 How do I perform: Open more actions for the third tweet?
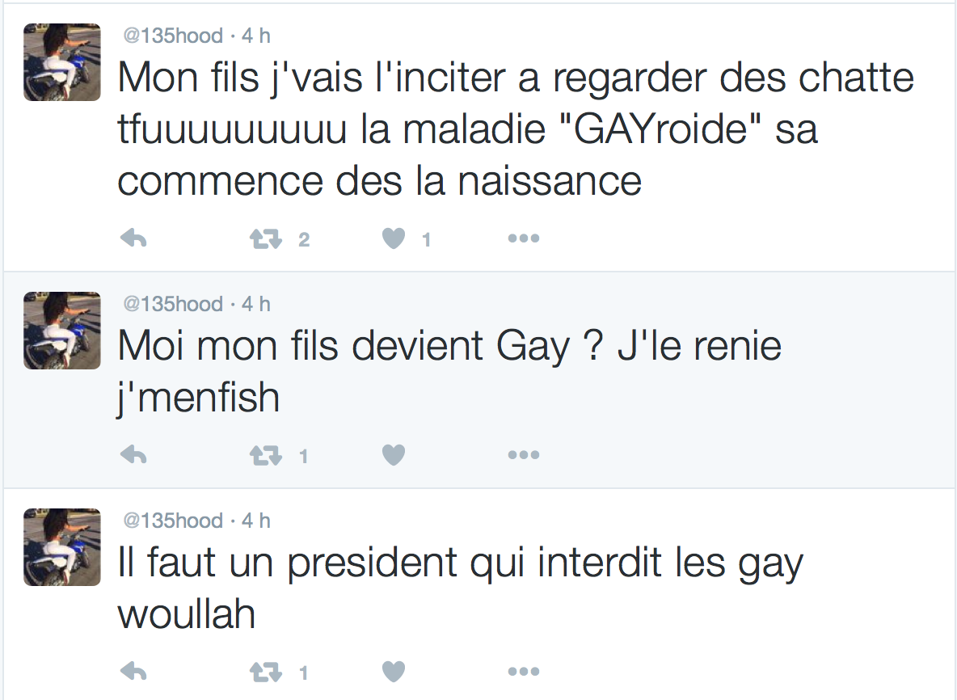523,671
